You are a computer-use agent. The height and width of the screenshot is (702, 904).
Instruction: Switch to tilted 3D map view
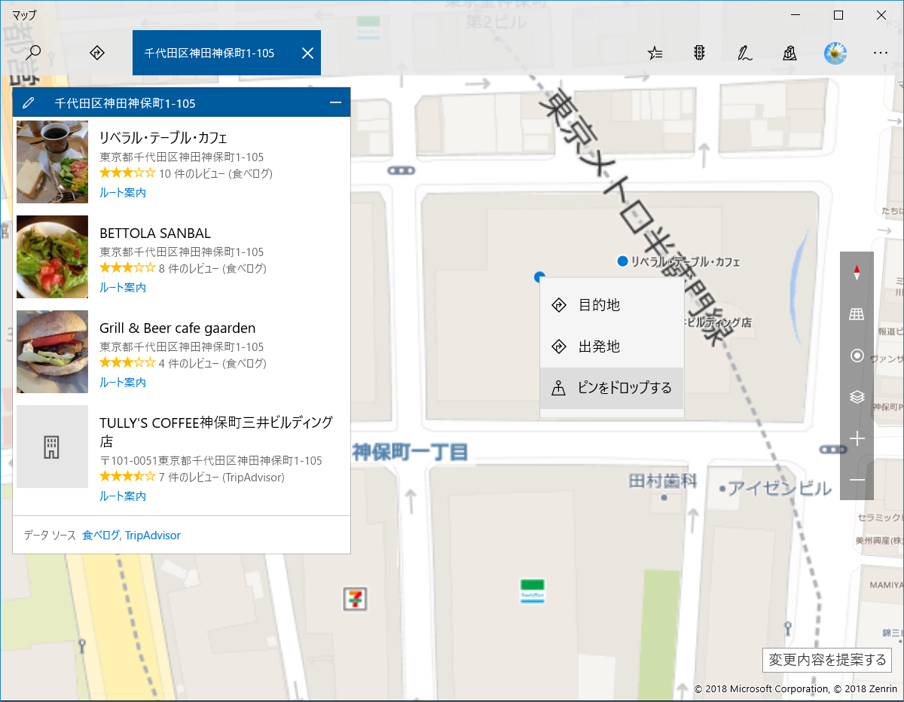click(857, 313)
